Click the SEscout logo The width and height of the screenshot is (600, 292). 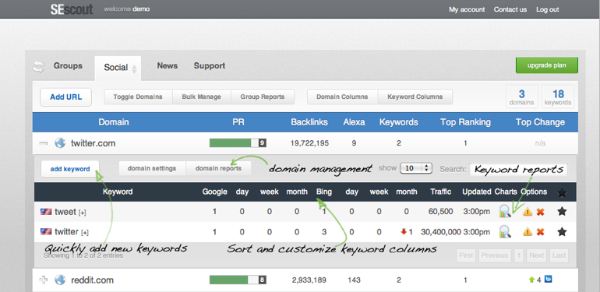(72, 9)
